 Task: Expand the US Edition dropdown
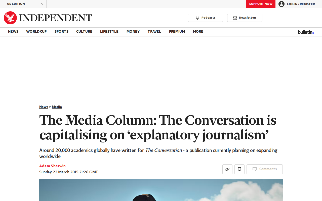25,4
